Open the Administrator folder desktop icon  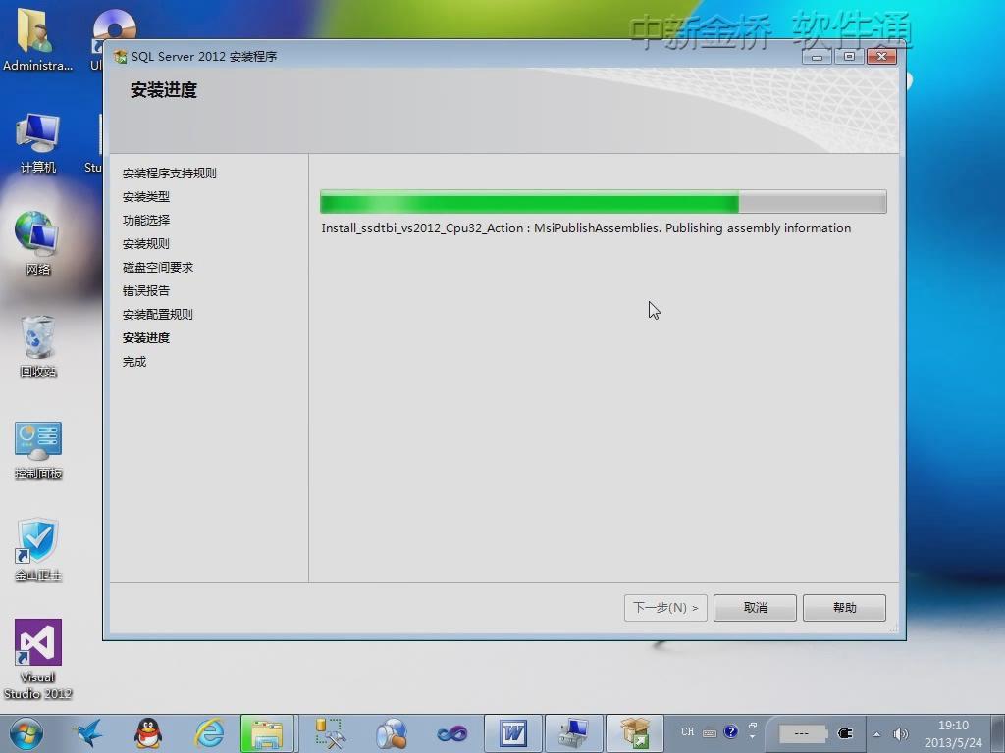[37, 38]
